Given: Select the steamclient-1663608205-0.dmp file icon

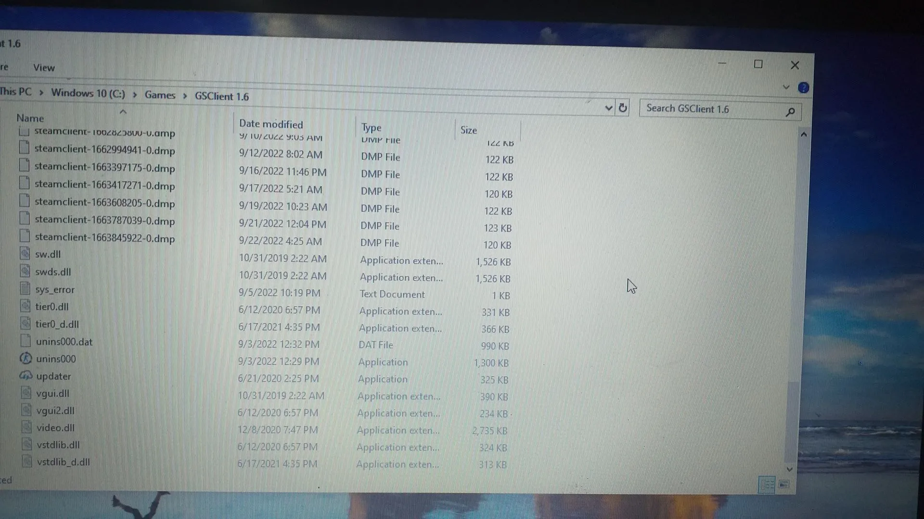Looking at the screenshot, I should coord(25,201).
